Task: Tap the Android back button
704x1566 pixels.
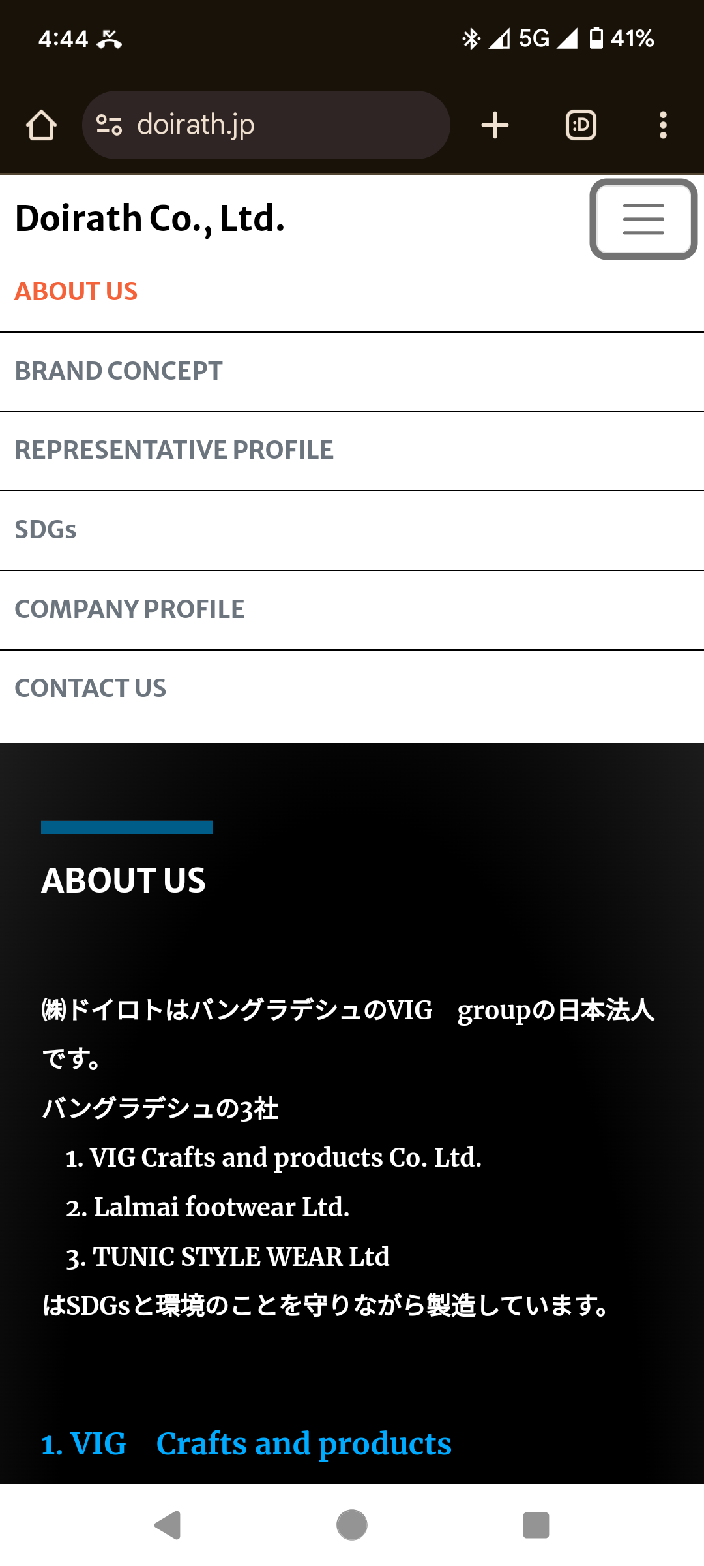Action: click(x=168, y=1525)
